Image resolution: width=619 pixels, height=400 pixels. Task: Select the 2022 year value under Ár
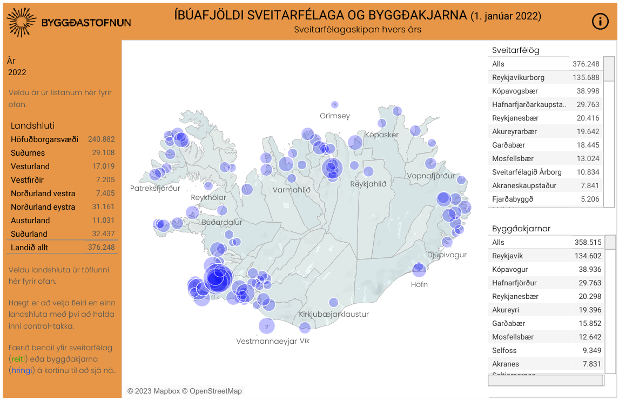point(17,72)
